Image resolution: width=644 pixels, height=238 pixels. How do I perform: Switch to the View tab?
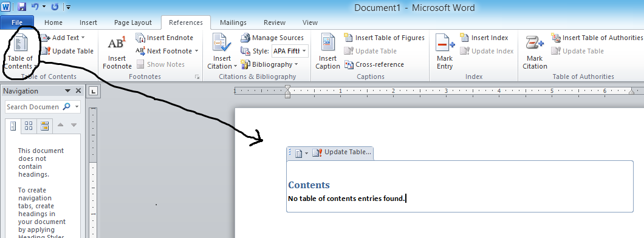click(310, 22)
